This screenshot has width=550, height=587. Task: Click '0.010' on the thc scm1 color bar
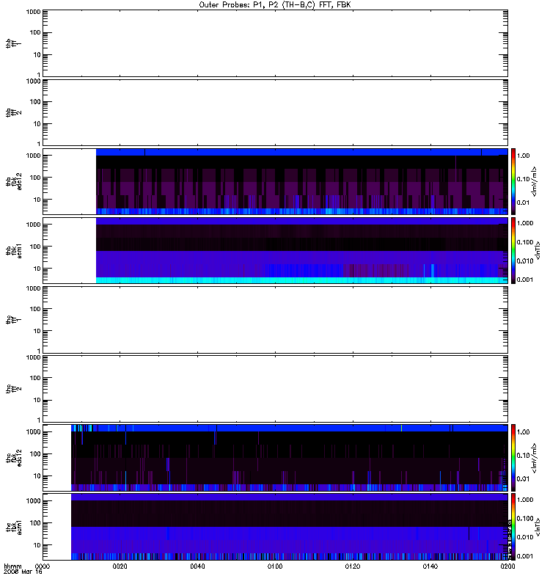click(525, 537)
